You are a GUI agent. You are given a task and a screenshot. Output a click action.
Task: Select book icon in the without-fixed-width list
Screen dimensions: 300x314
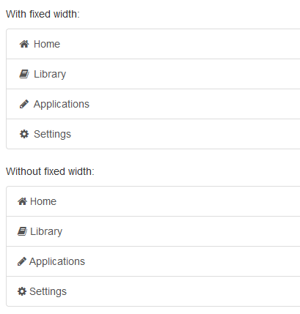pos(22,231)
